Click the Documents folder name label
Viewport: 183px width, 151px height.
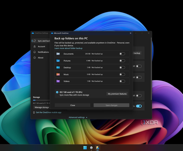click(69, 54)
